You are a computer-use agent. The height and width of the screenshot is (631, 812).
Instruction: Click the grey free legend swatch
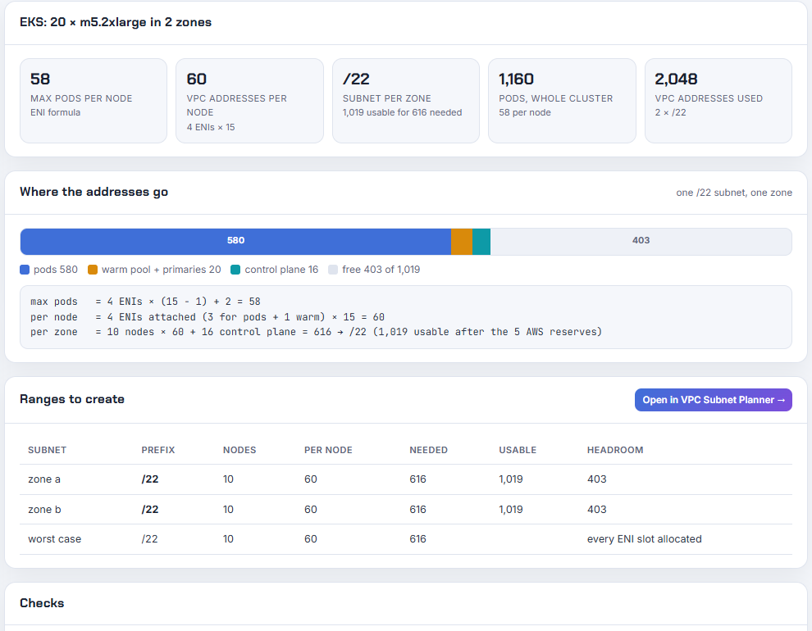[333, 270]
